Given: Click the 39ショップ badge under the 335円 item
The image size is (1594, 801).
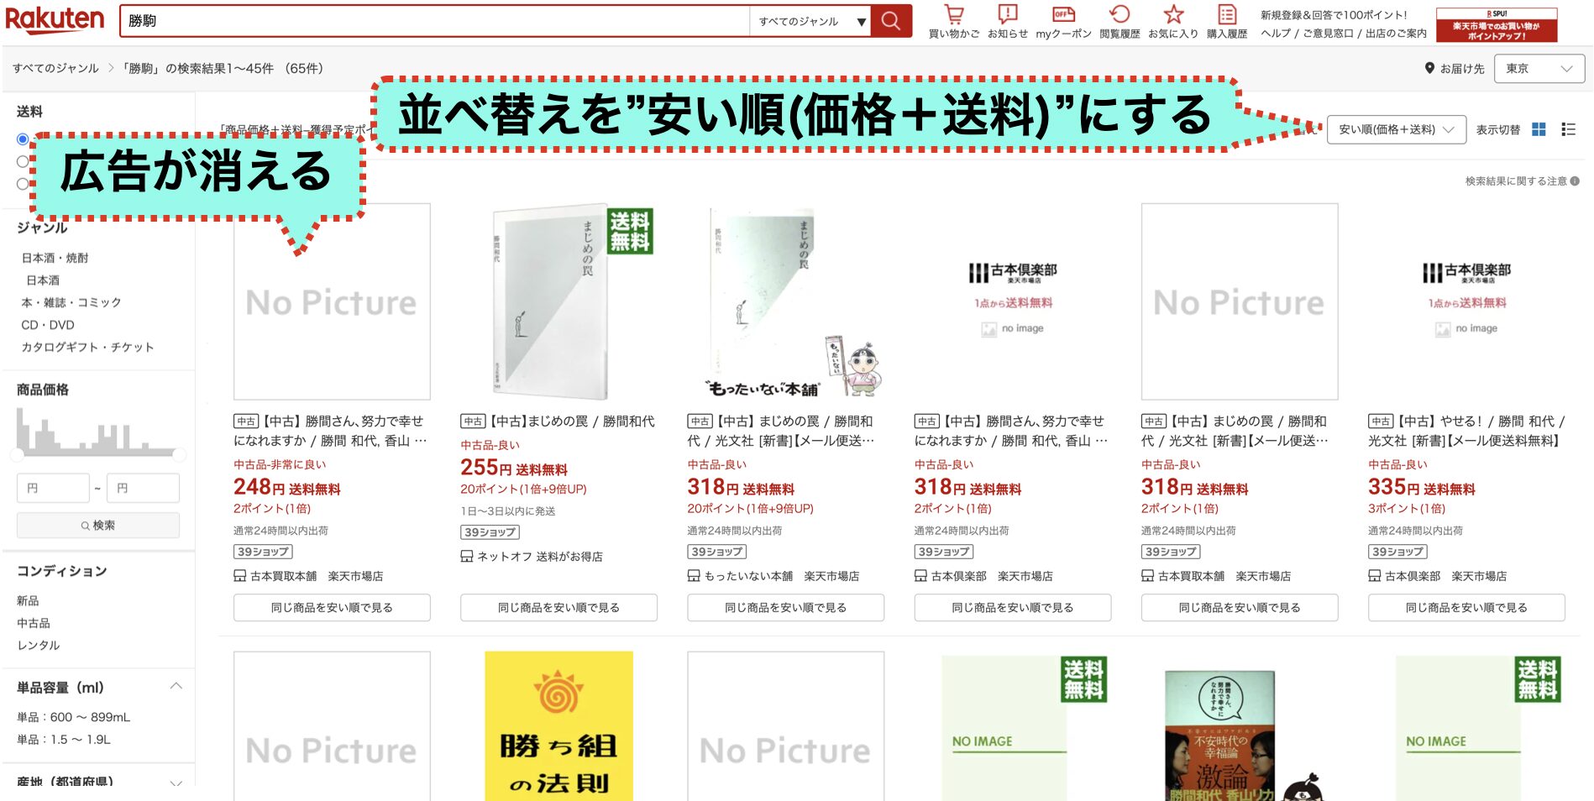Looking at the screenshot, I should (1397, 552).
